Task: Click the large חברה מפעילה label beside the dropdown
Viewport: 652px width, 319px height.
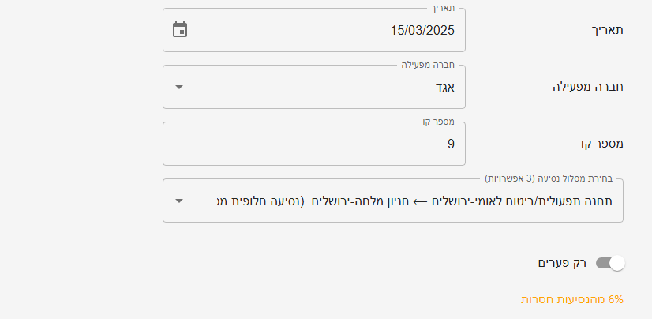Action: click(586, 87)
